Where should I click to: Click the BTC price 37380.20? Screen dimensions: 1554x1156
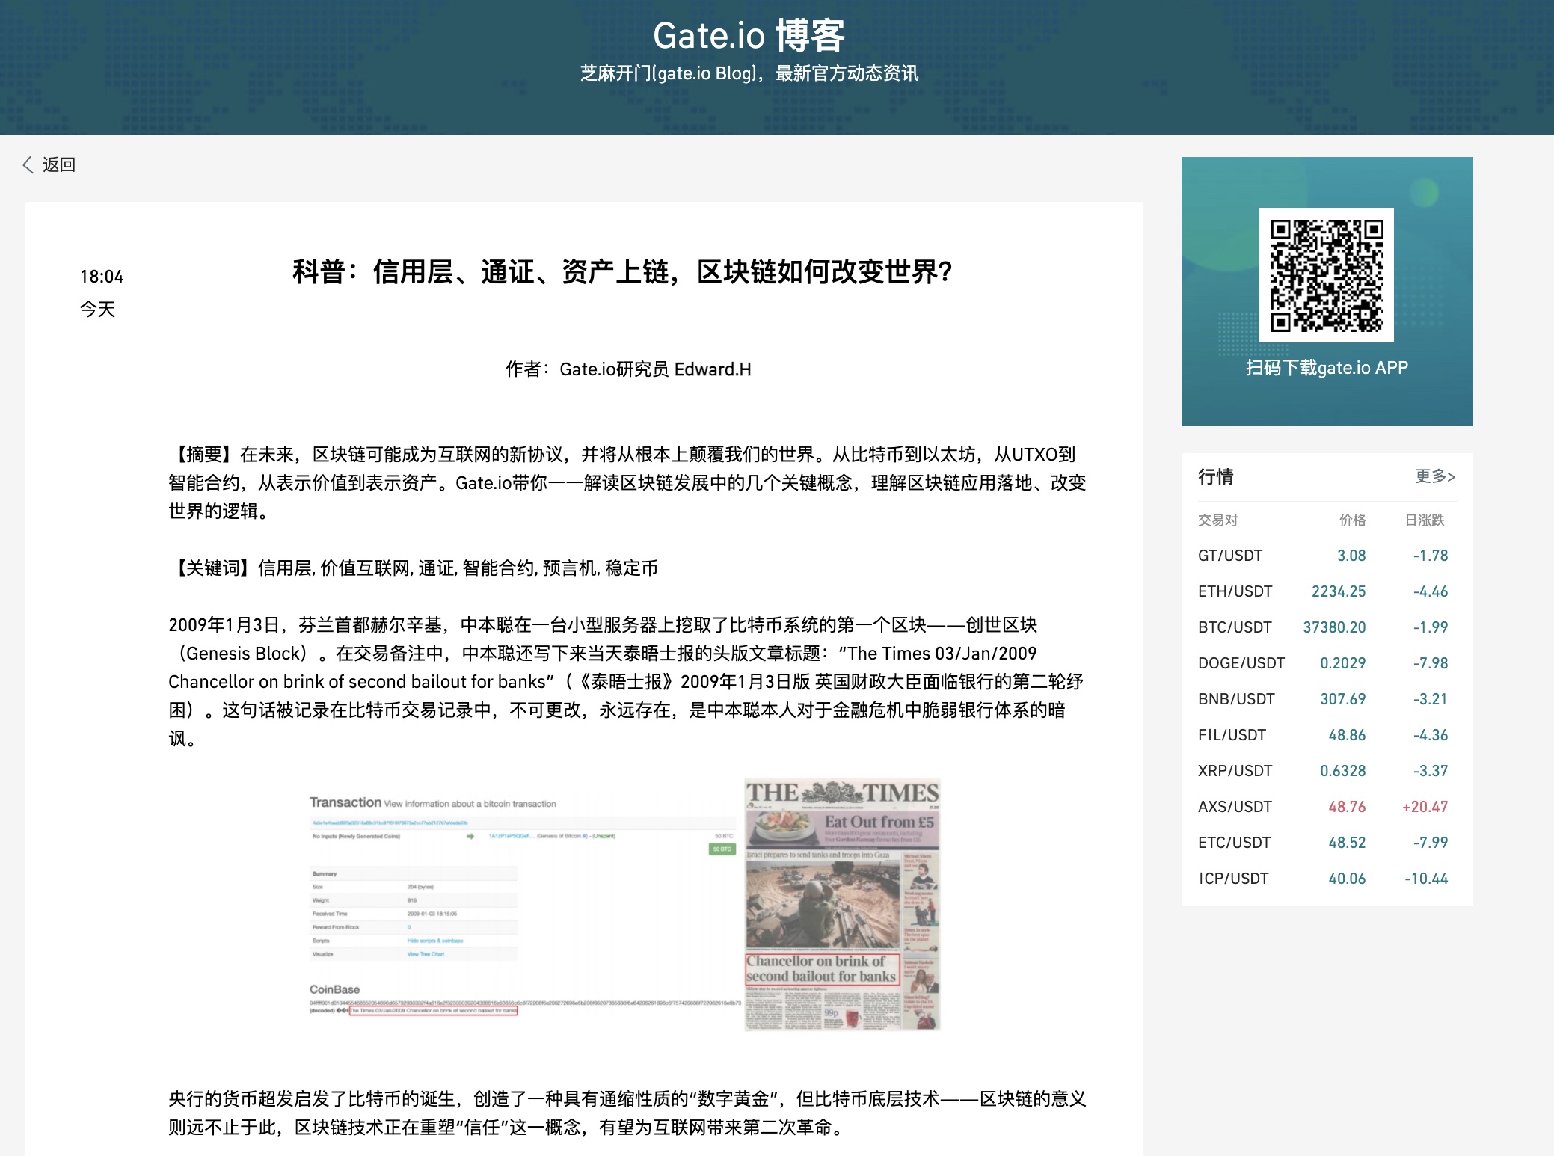coord(1334,627)
